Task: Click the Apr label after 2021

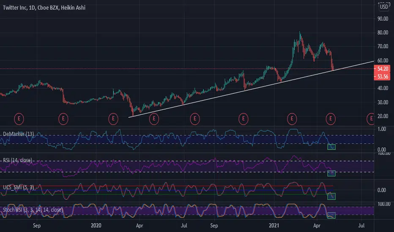Action: 317,226
